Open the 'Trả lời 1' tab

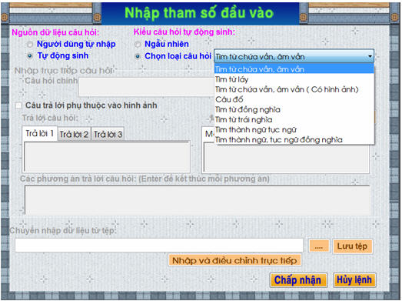coord(40,133)
